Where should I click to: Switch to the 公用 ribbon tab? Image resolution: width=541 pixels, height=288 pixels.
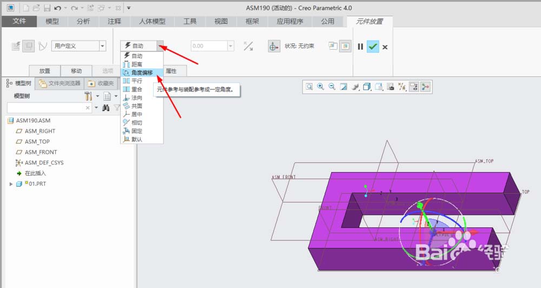click(x=327, y=22)
